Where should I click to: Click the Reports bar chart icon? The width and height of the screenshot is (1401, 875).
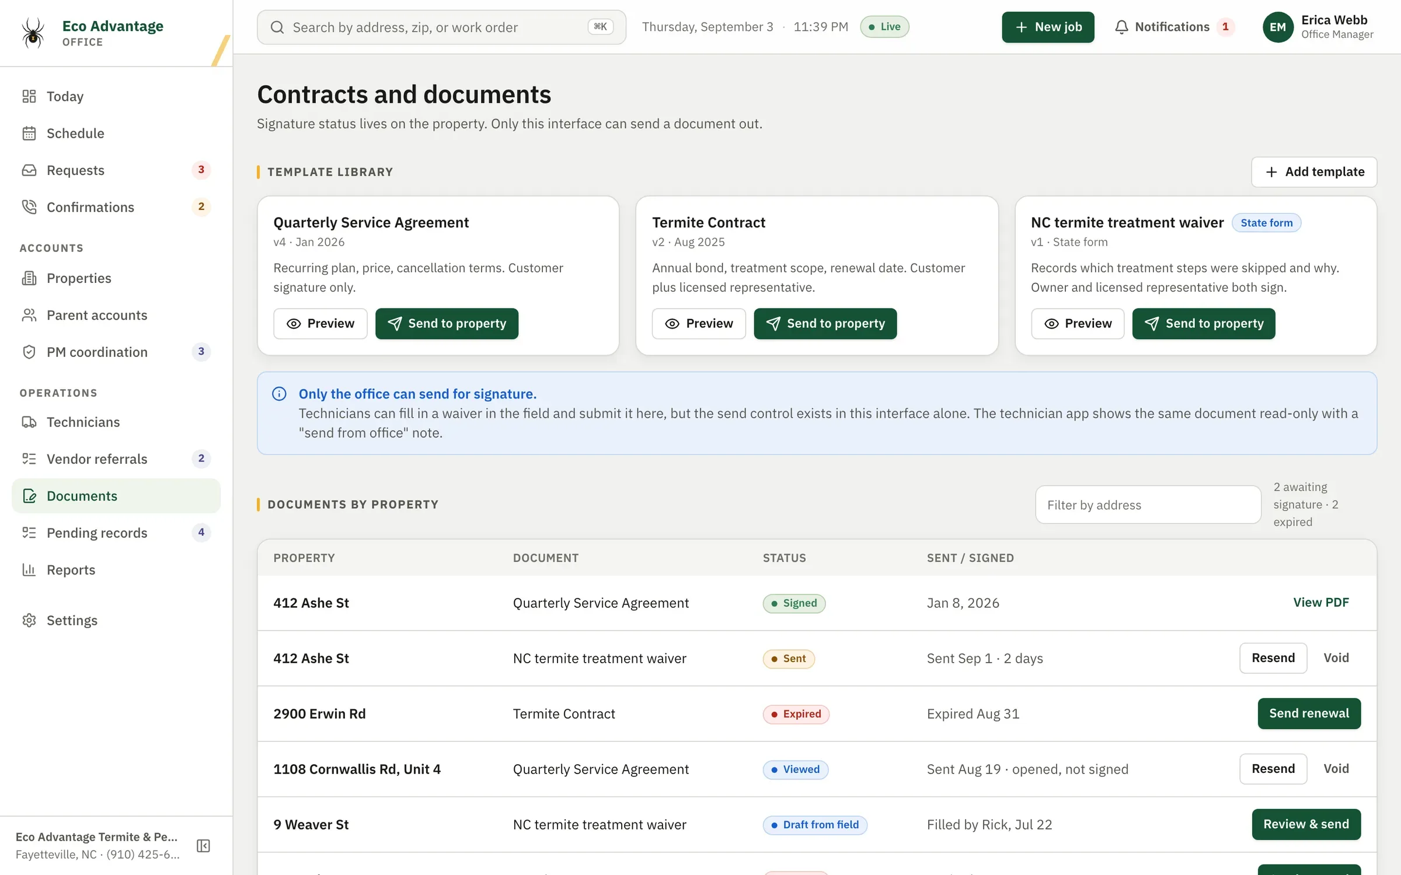(29, 569)
